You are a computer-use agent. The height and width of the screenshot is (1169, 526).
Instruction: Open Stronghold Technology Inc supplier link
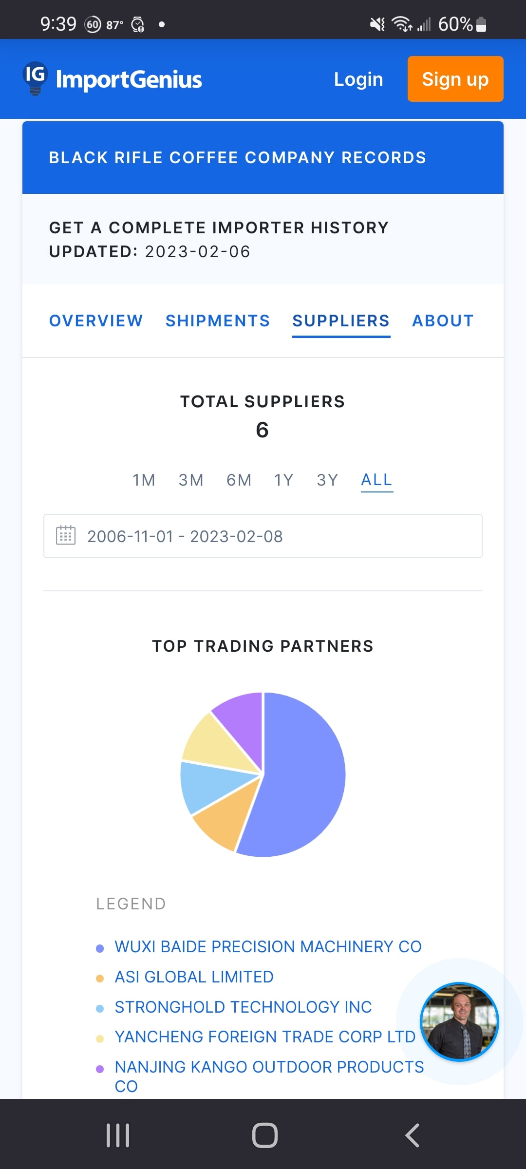coord(243,1007)
